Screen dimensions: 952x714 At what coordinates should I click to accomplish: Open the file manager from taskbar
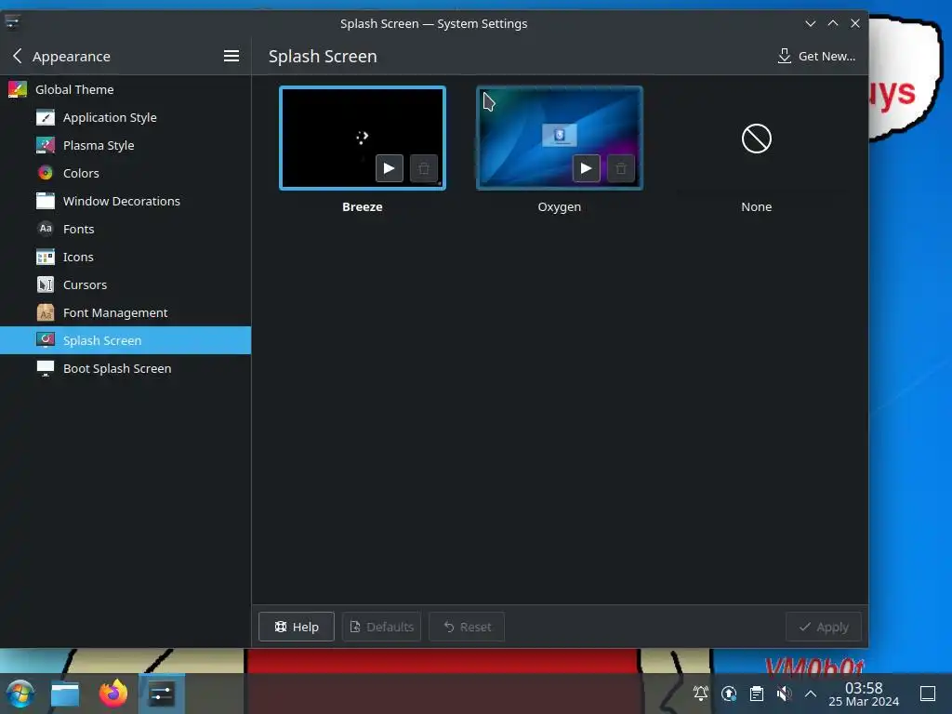click(65, 694)
